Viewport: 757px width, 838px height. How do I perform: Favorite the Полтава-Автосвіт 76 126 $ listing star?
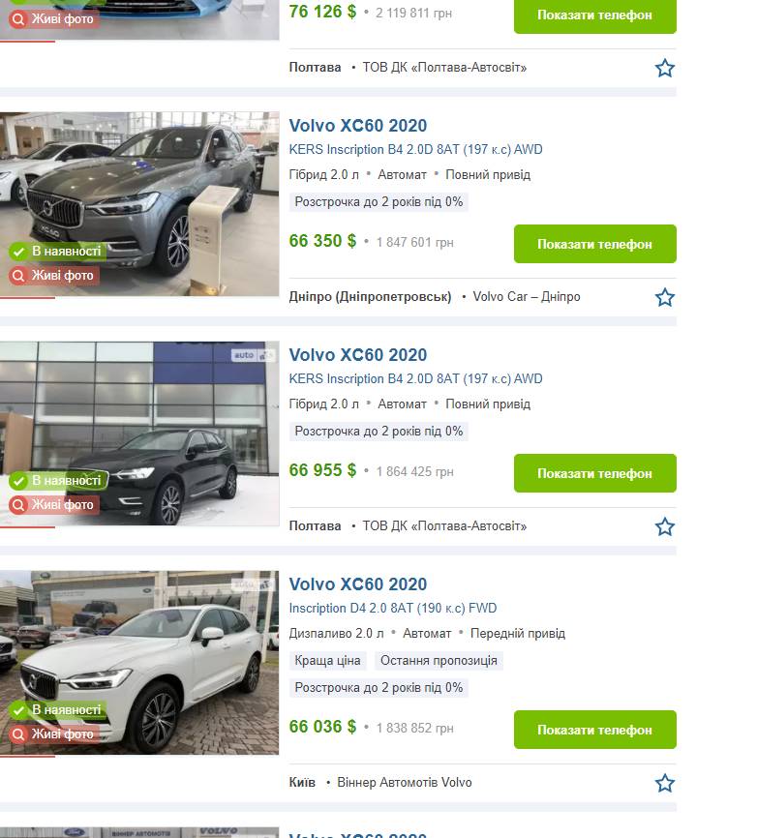(664, 68)
